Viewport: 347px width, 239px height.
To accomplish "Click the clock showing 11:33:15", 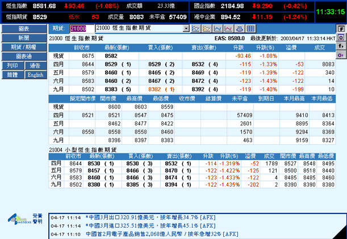I will coord(331,12).
